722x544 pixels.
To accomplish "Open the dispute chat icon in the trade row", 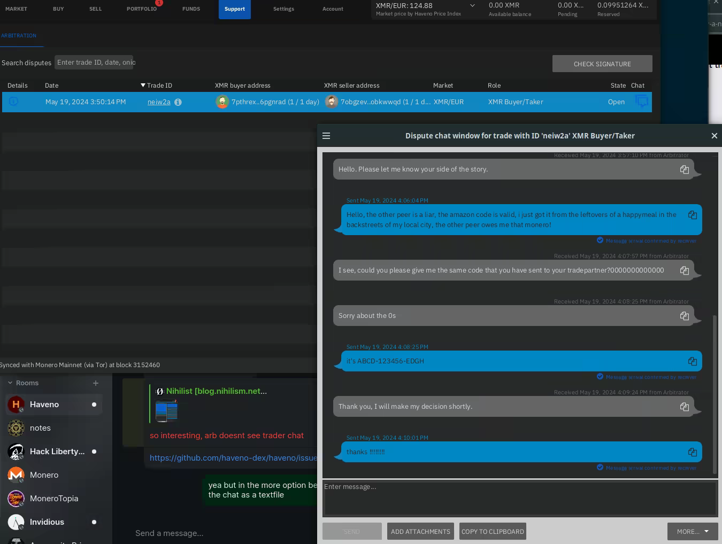I will [x=642, y=102].
